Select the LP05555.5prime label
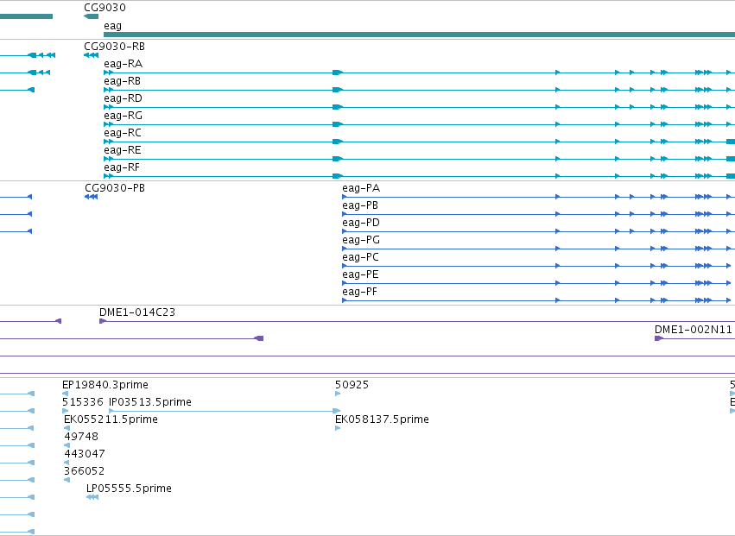 (129, 489)
